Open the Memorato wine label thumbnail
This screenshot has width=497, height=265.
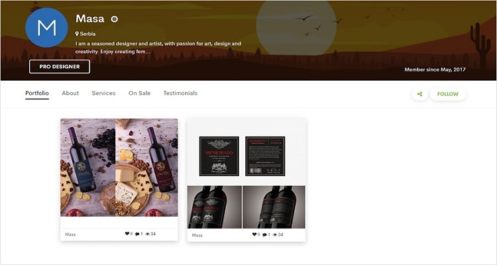click(x=247, y=174)
